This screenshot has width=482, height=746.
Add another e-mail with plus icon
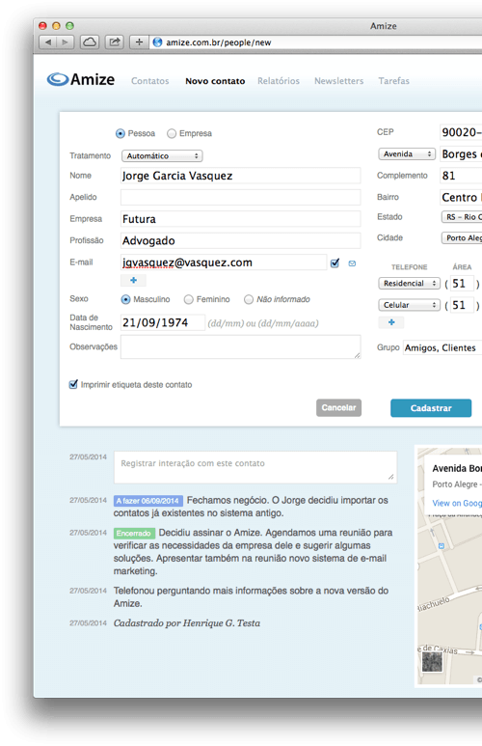[x=134, y=280]
